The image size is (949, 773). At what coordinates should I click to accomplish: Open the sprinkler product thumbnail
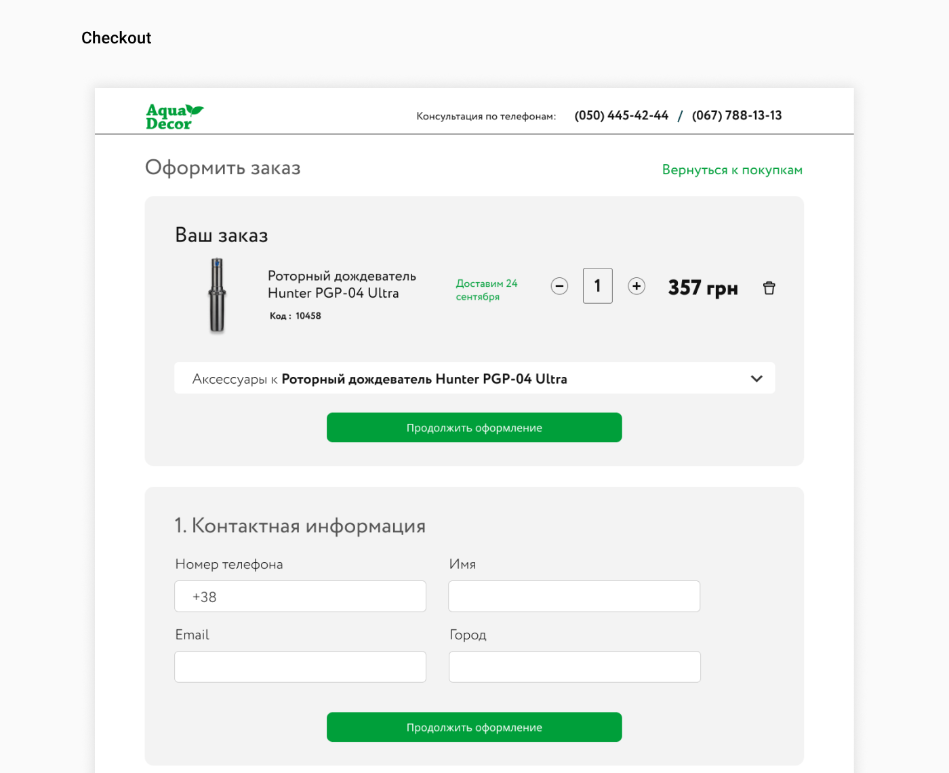pos(217,295)
